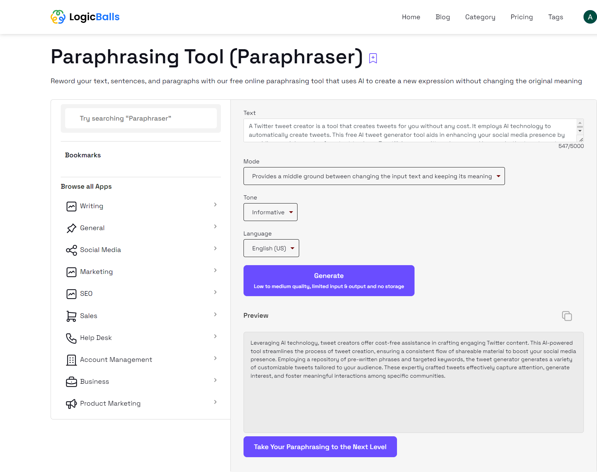Click the Marketing category icon
Image resolution: width=597 pixels, height=472 pixels.
72,272
